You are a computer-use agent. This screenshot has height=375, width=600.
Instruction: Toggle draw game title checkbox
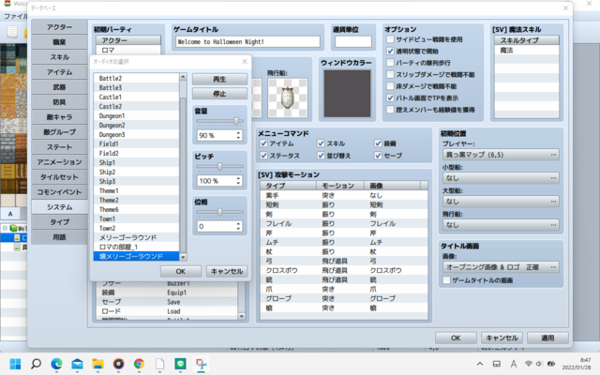(446, 280)
